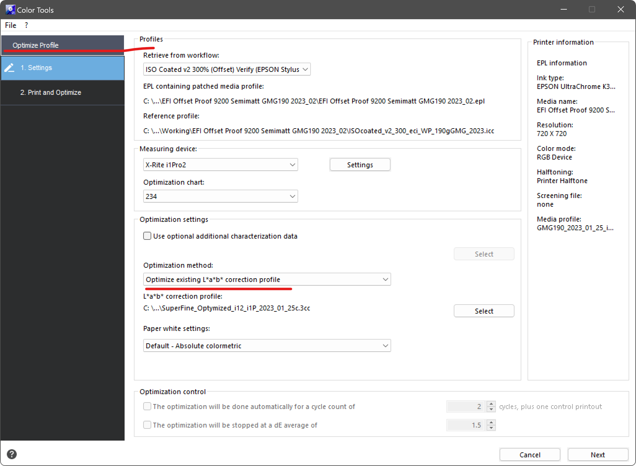Open the Optimization chart 234 dropdown
The height and width of the screenshot is (466, 636).
pyautogui.click(x=220, y=196)
